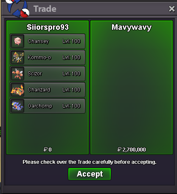Click the Mavywavy player name

point(132,27)
